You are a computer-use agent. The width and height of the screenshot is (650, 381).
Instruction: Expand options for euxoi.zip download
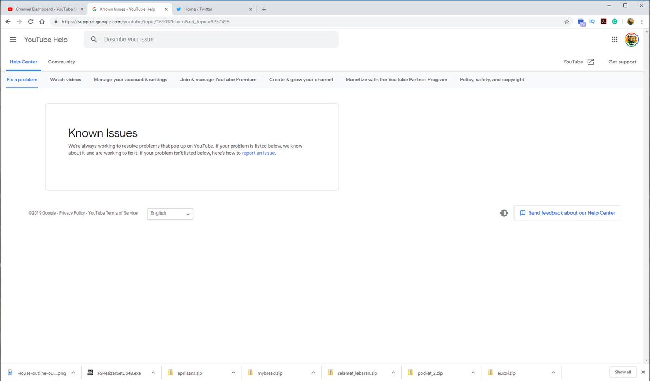553,373
